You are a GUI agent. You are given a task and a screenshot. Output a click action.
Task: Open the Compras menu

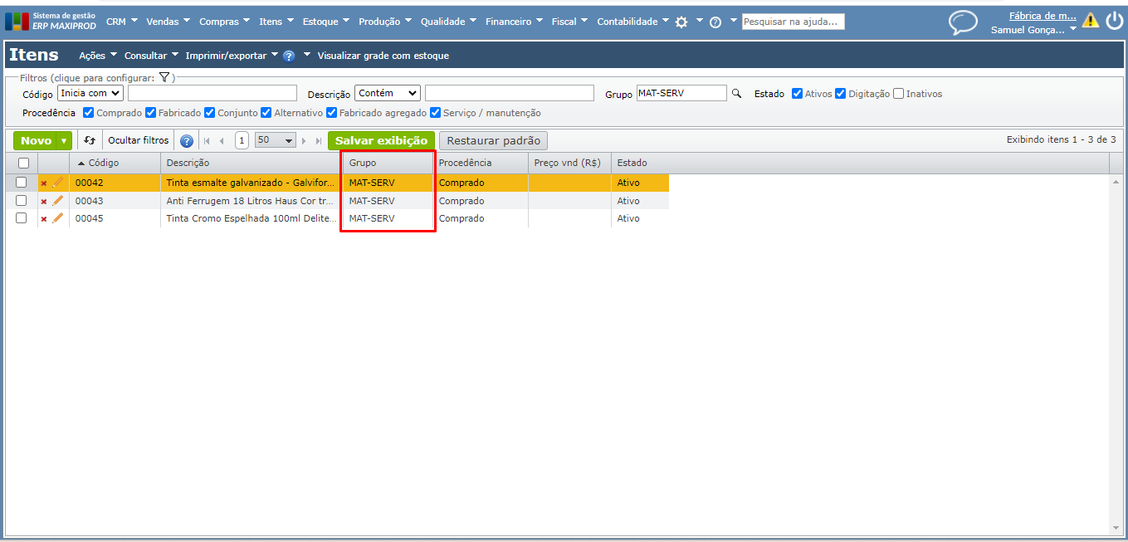click(226, 22)
